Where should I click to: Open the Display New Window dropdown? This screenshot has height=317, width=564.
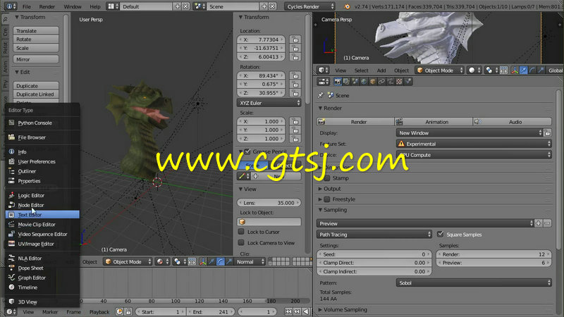470,132
